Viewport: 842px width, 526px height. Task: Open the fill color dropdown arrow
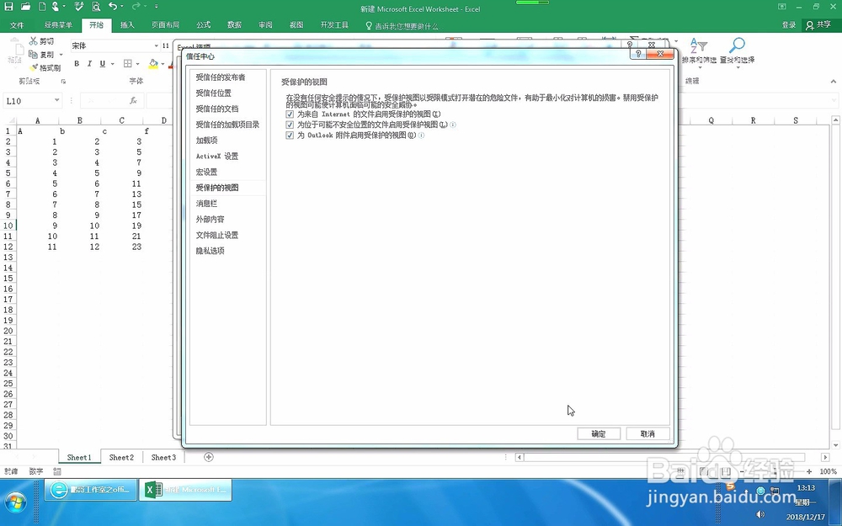[x=163, y=64]
